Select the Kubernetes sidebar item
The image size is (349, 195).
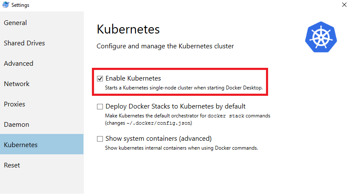[21, 145]
